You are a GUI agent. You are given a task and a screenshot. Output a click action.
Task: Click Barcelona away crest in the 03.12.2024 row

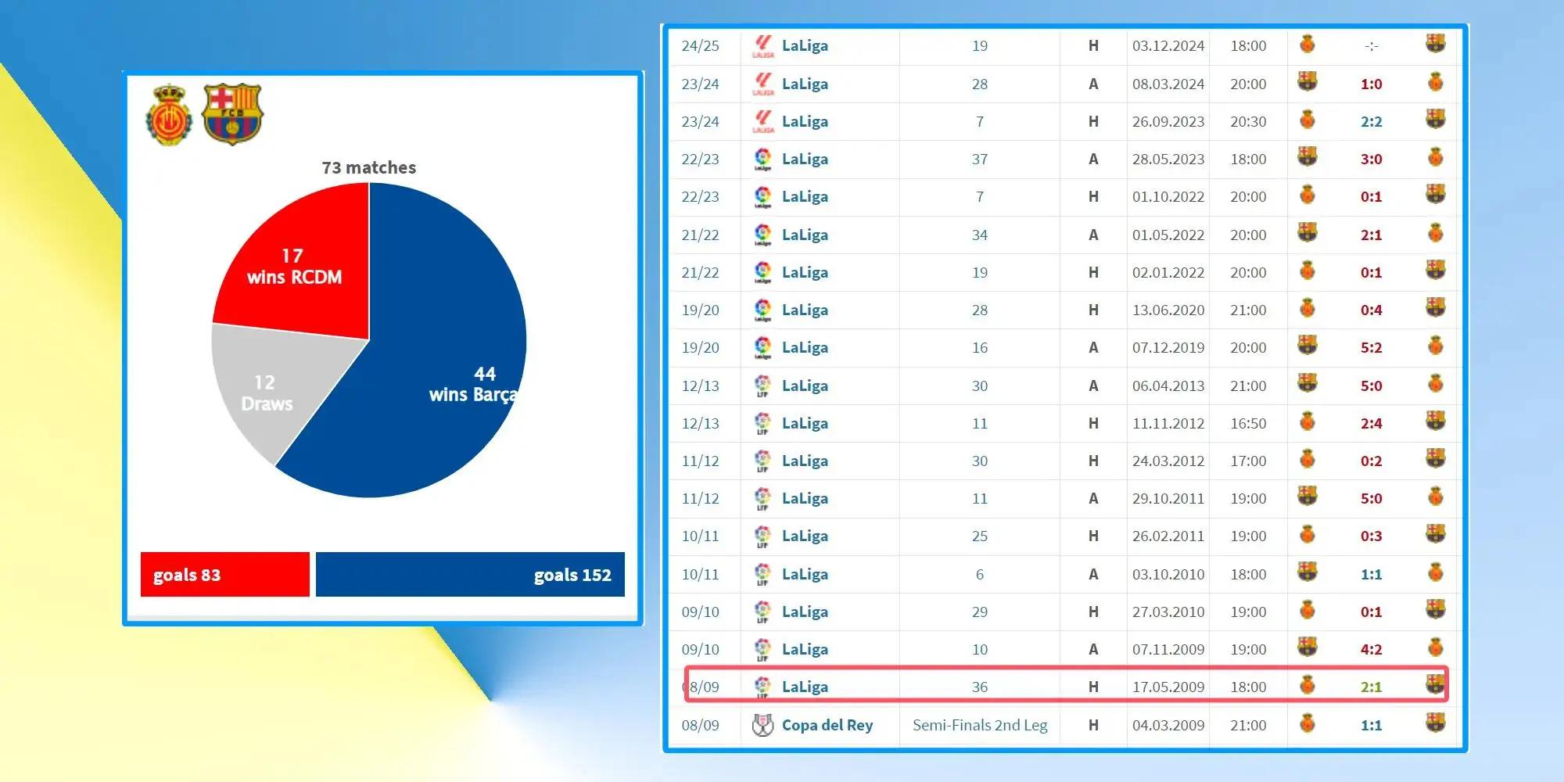[x=1435, y=44]
